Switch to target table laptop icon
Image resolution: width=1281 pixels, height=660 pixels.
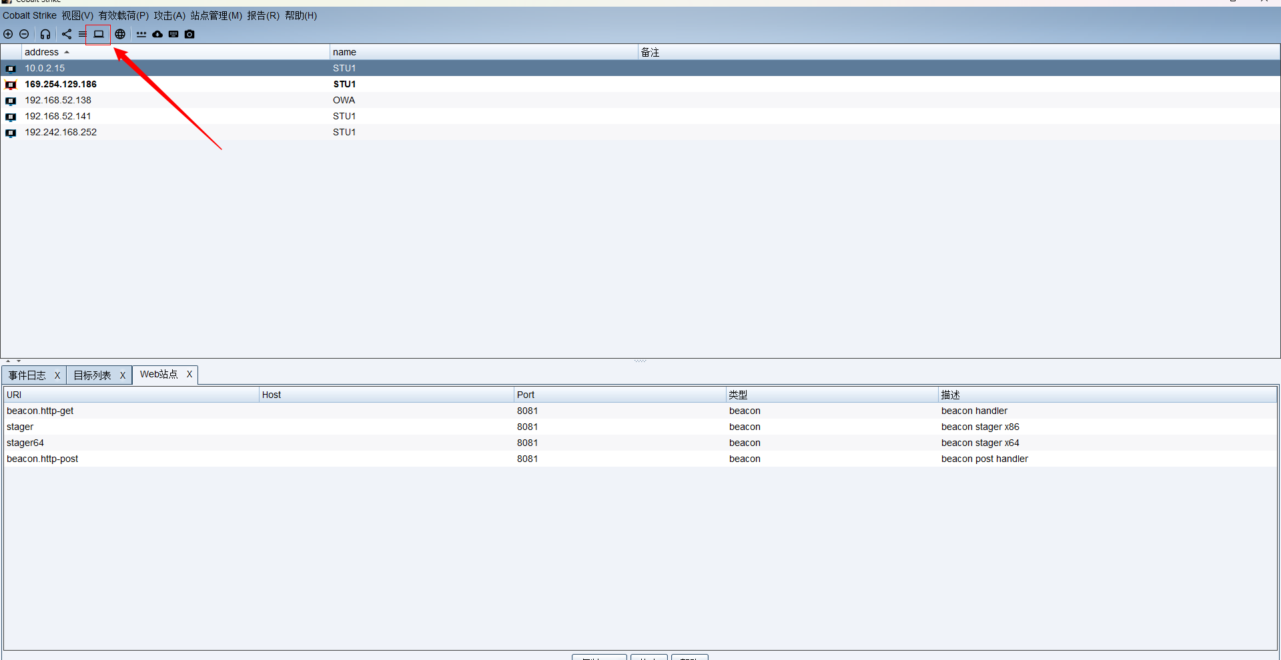pos(99,34)
